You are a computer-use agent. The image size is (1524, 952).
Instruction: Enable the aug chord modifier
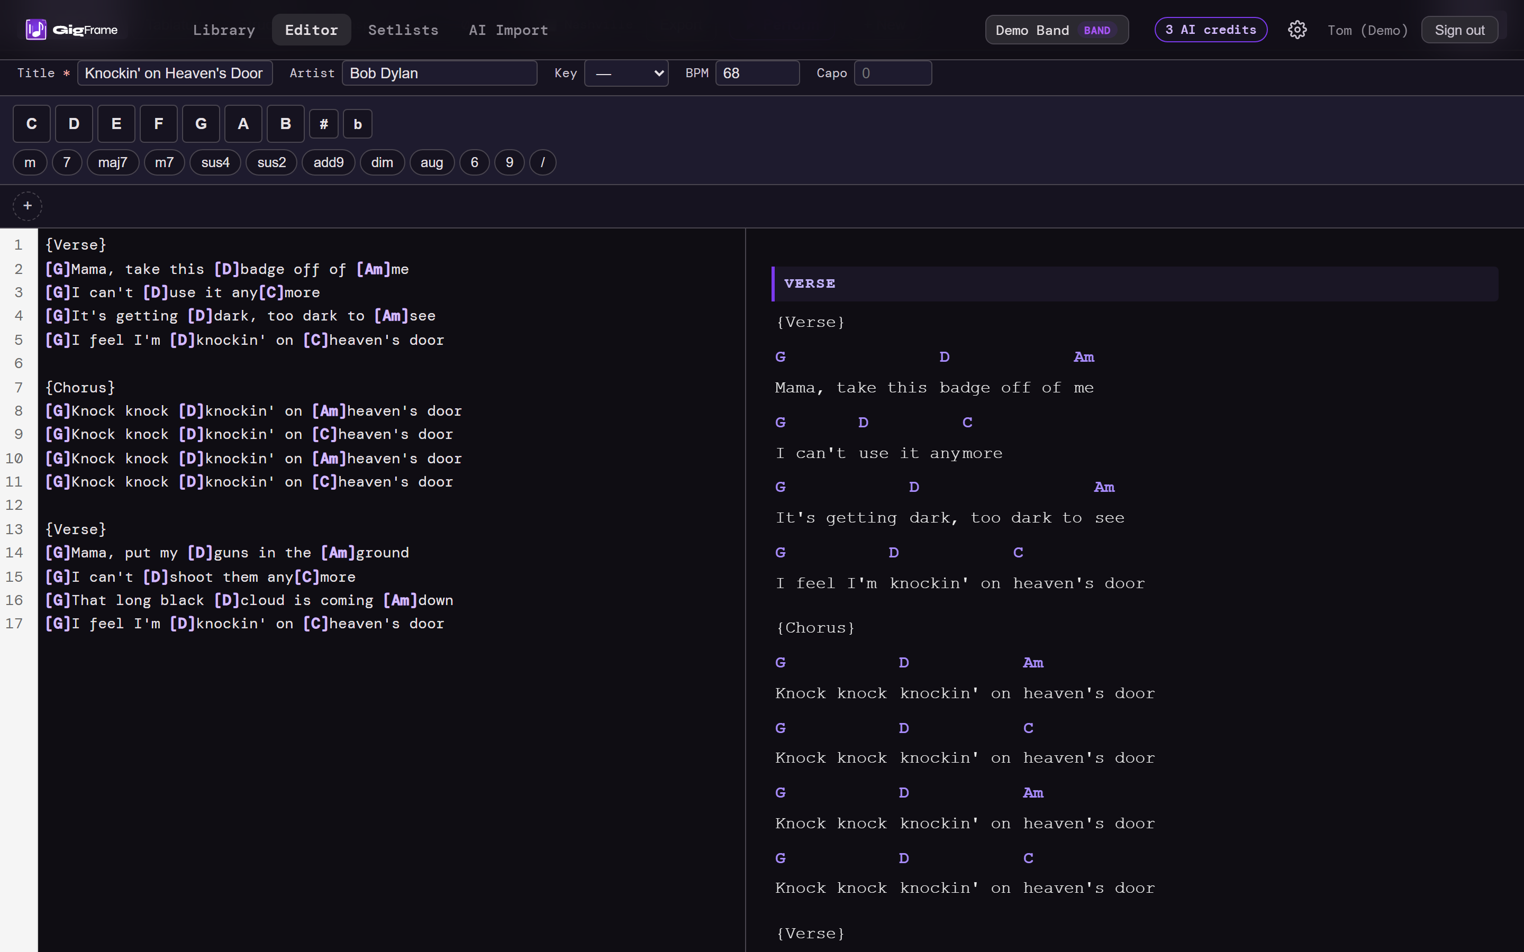pos(431,162)
